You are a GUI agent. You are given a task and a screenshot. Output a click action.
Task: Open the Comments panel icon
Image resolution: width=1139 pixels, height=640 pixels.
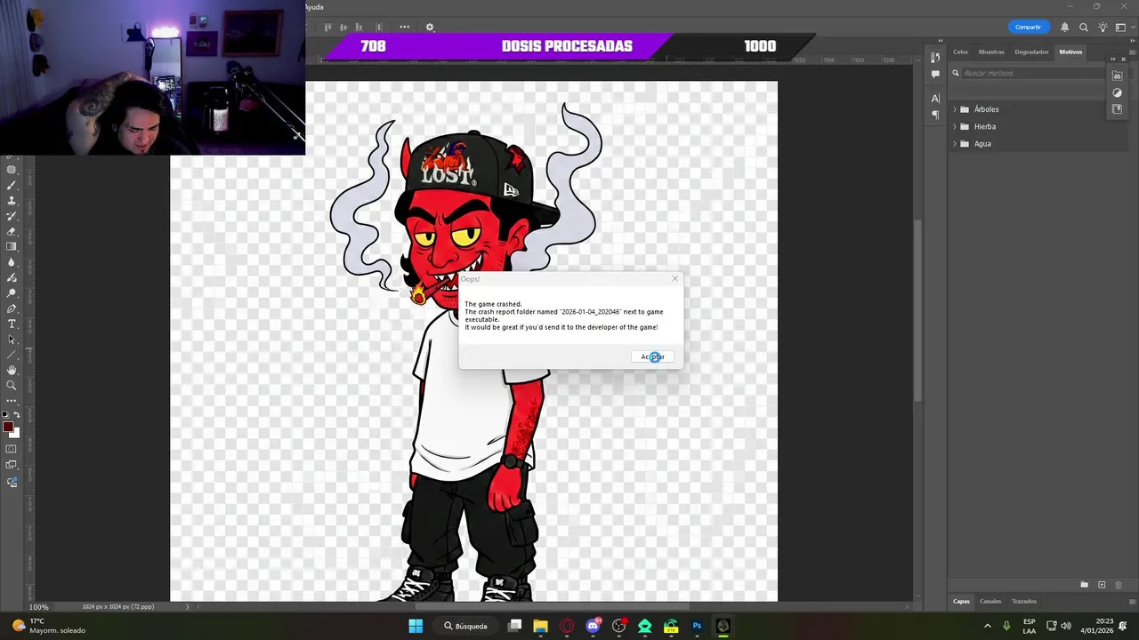coord(935,74)
